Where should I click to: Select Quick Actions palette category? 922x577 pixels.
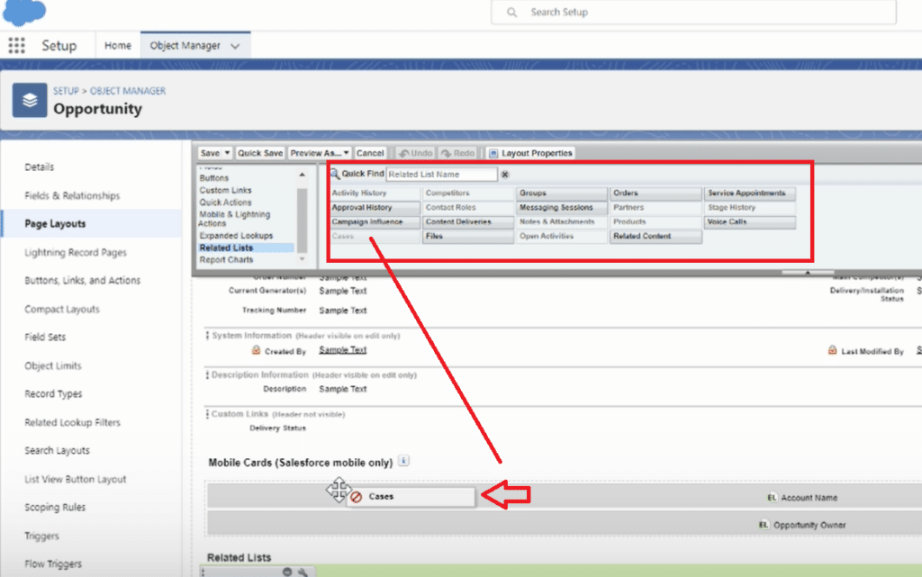pyautogui.click(x=225, y=203)
